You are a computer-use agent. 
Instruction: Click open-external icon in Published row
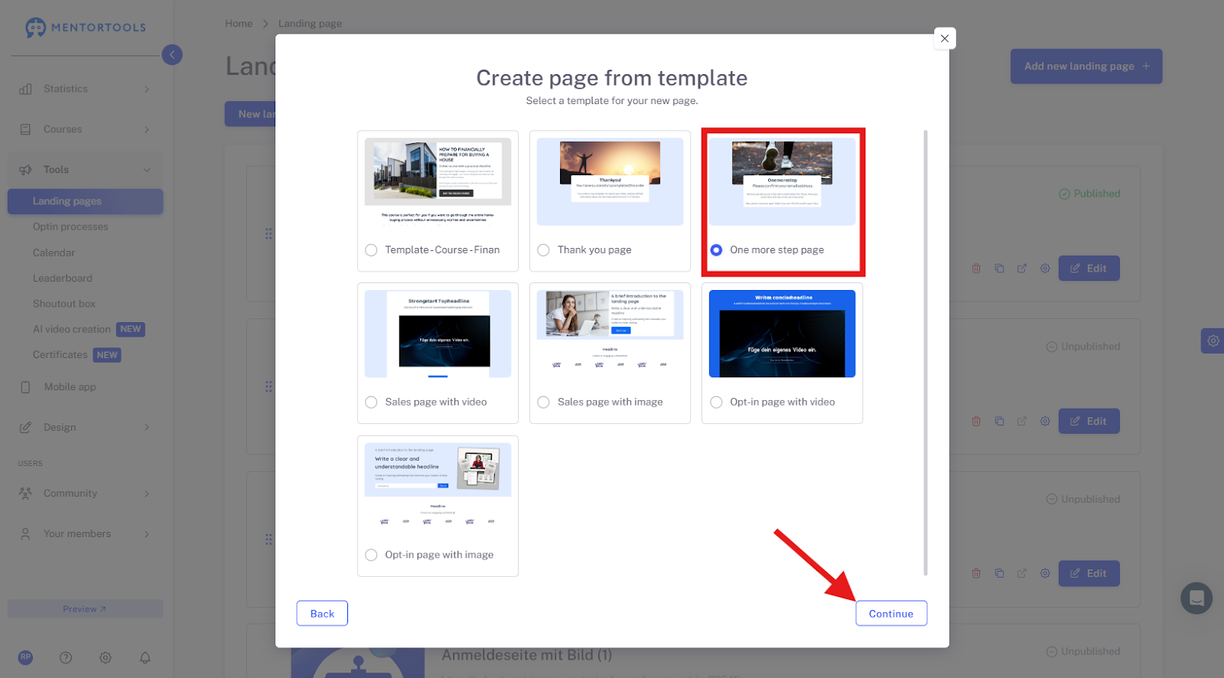(x=1022, y=269)
